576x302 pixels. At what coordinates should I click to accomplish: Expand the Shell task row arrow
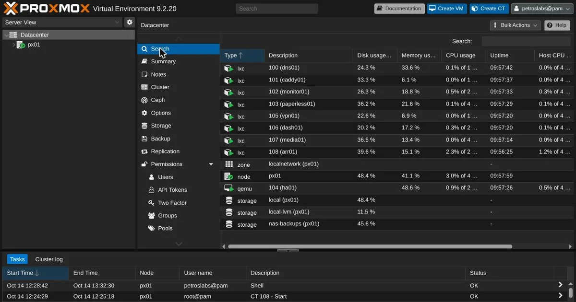click(x=560, y=285)
